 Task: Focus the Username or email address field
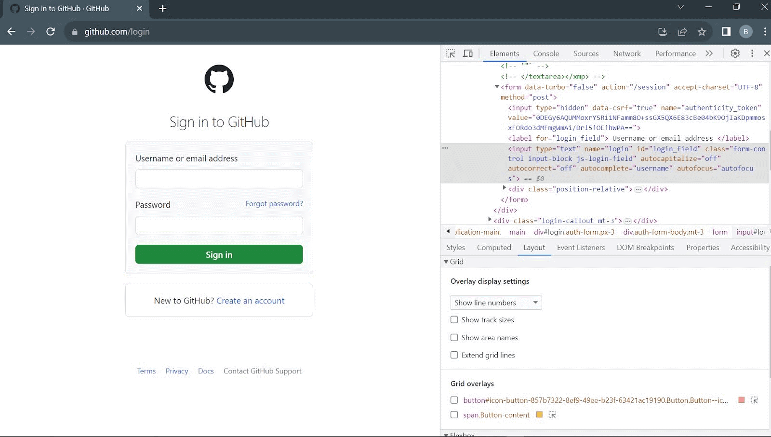click(x=219, y=179)
